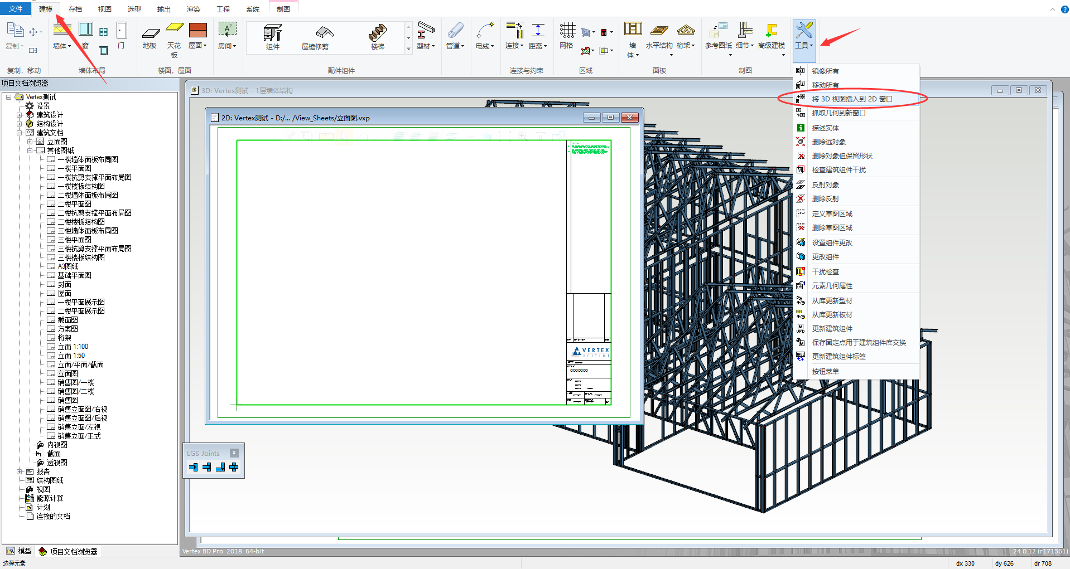Collapse the 其他图纸 tree node
Image resolution: width=1070 pixels, height=569 pixels.
[30, 150]
